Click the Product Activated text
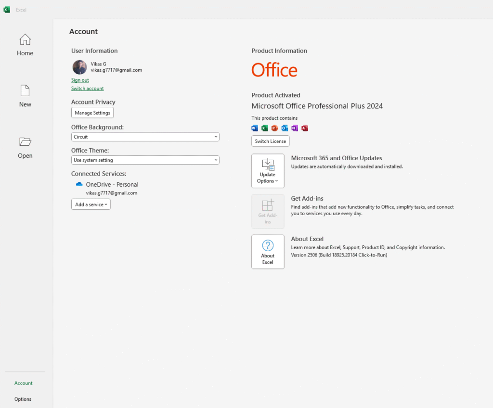The image size is (493, 408). 276,95
